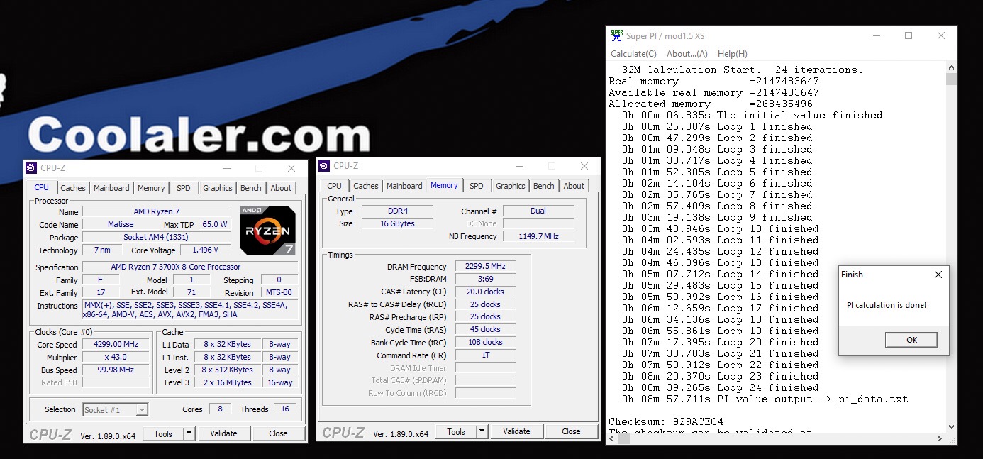983x459 pixels.
Task: Go to the SPD tab in the Processor CPU-Z window
Action: [x=184, y=188]
